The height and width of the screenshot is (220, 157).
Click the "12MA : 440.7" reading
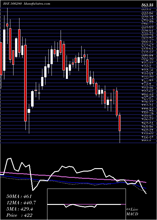[x=21, y=203]
